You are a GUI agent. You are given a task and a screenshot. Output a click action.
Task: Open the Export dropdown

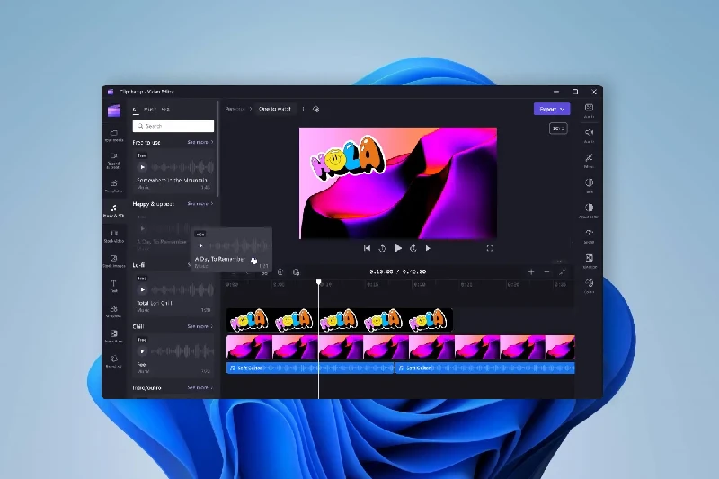pyautogui.click(x=552, y=109)
